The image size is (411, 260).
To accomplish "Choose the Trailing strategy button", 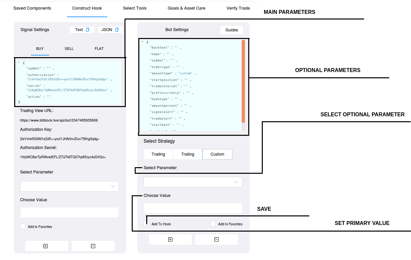I will coord(188,154).
